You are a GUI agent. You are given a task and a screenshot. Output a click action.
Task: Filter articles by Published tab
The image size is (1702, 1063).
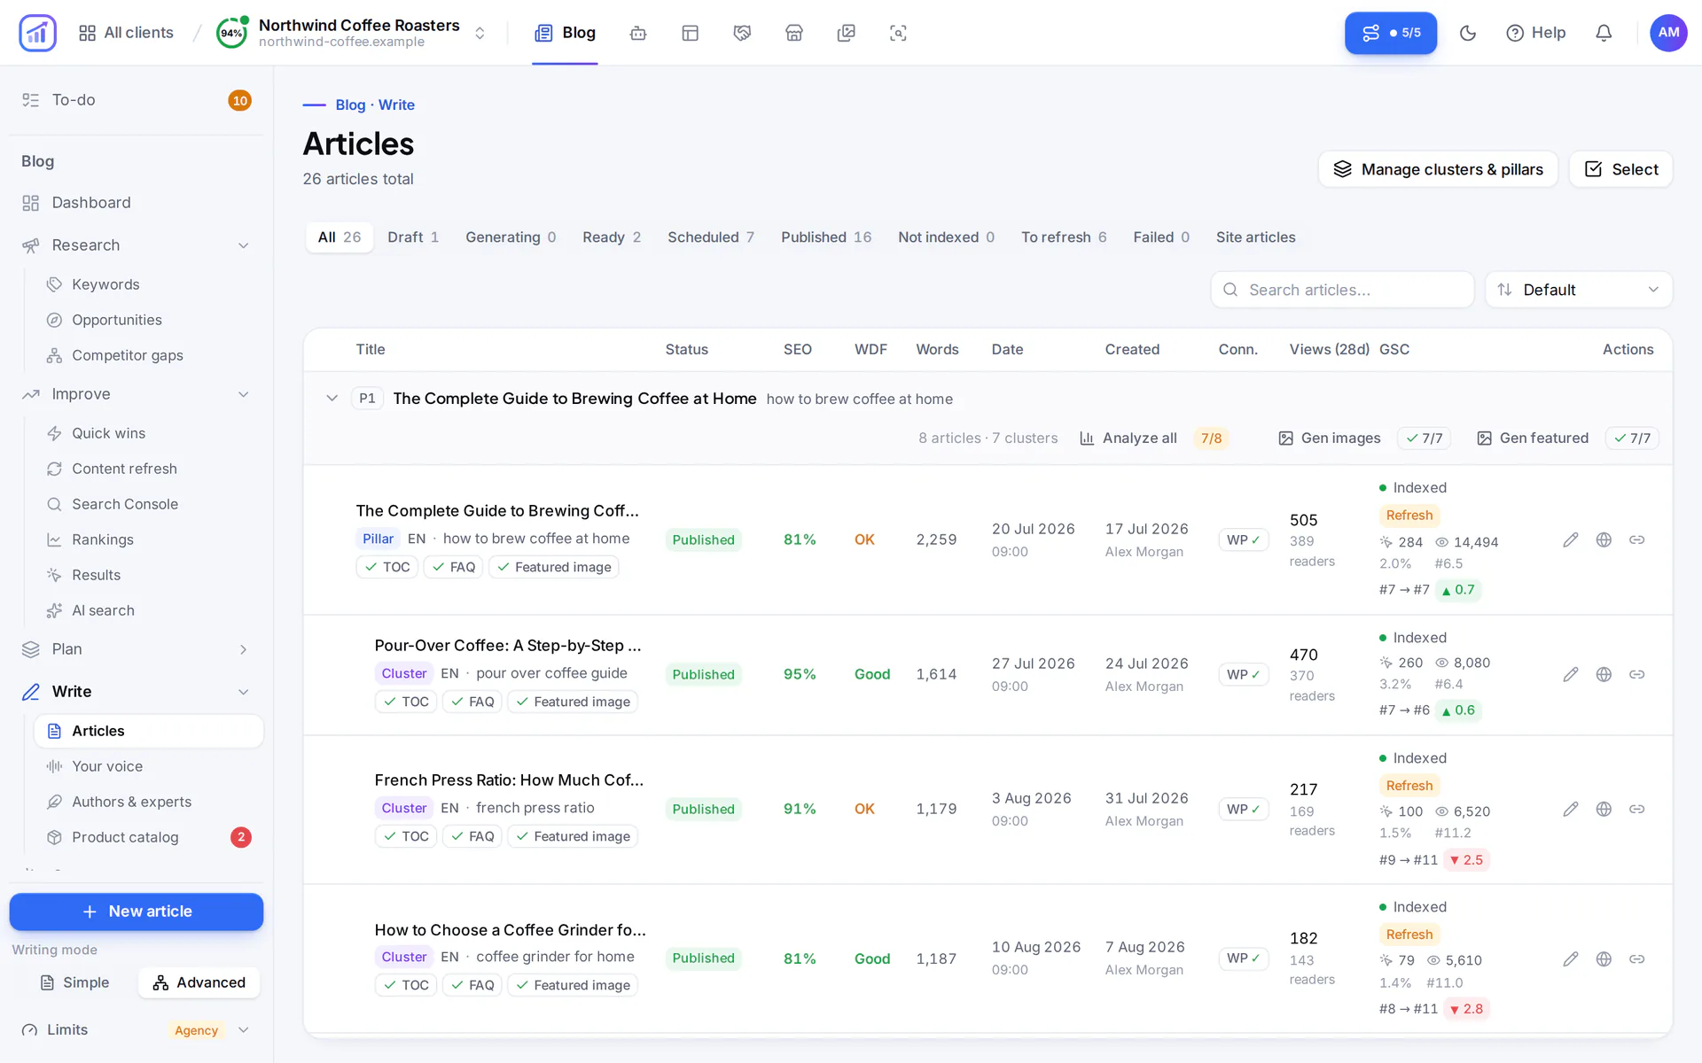click(826, 237)
